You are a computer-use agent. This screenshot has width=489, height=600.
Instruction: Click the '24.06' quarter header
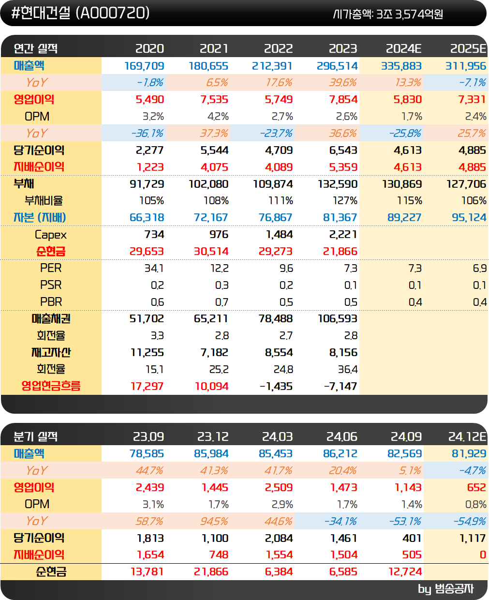(x=341, y=436)
